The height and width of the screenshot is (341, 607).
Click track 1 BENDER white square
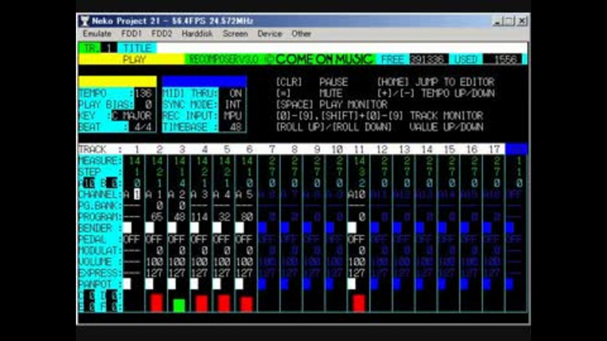(x=127, y=228)
